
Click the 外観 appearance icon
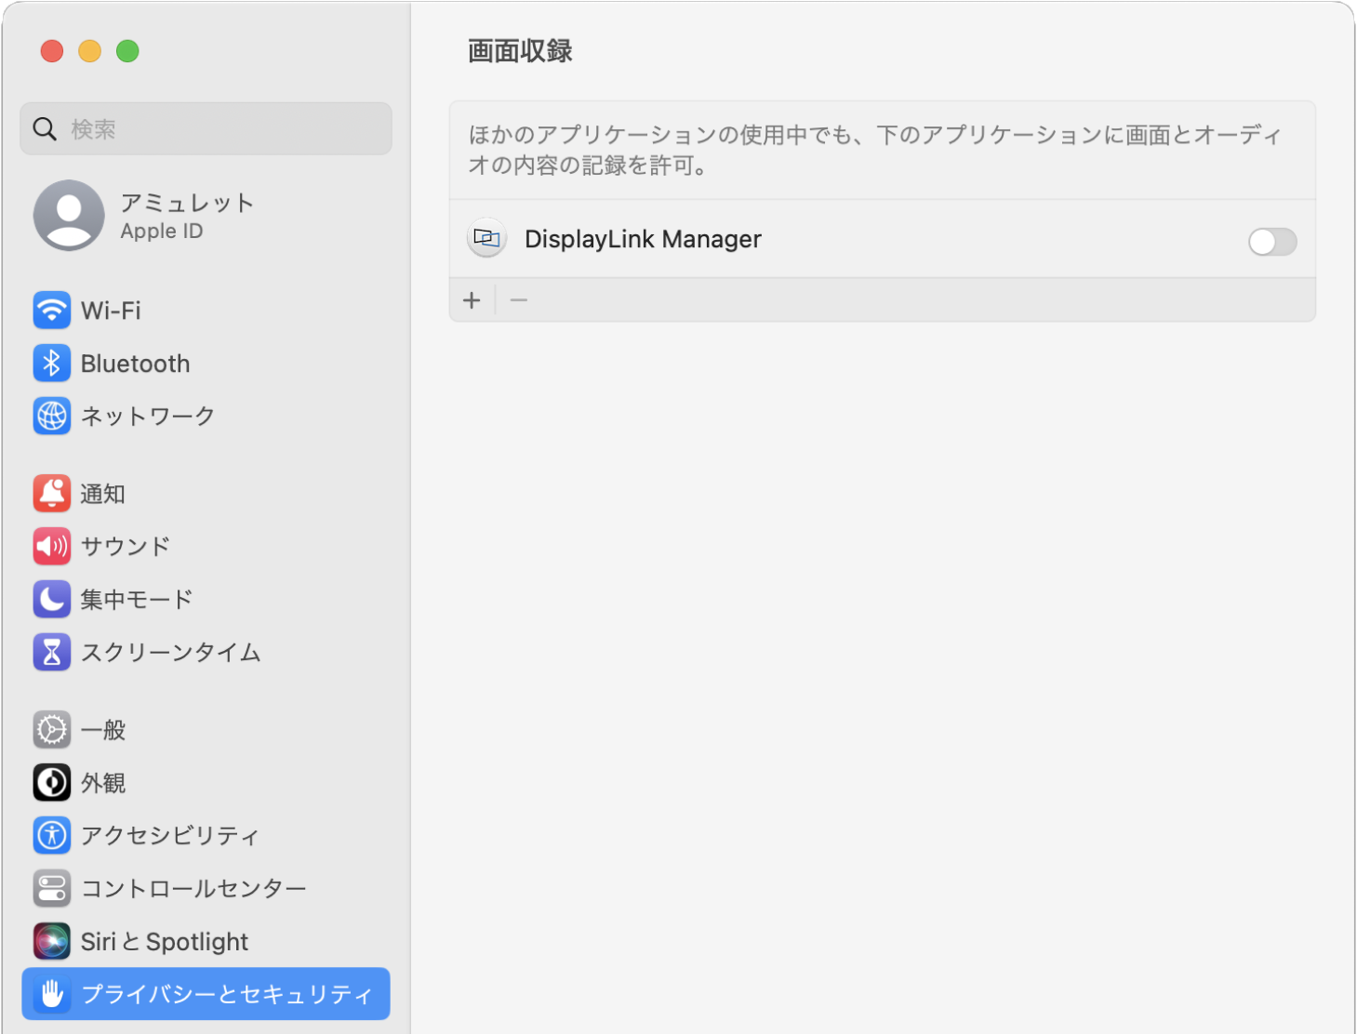tap(52, 783)
